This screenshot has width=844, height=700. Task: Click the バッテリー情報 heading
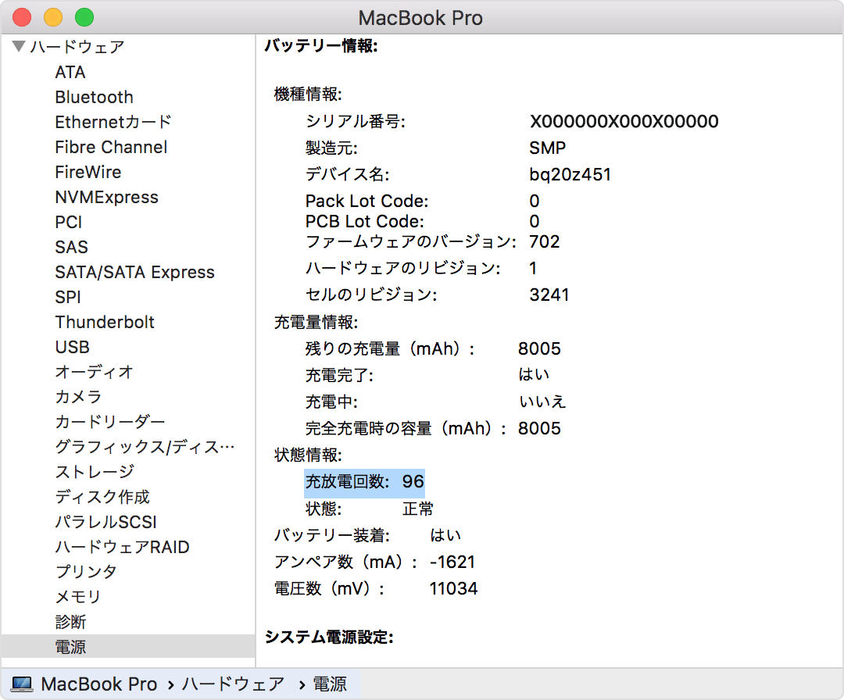321,46
